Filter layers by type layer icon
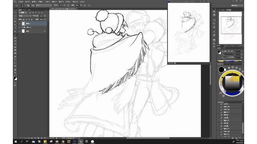This screenshot has height=144, width=257. pyautogui.click(x=36, y=12)
